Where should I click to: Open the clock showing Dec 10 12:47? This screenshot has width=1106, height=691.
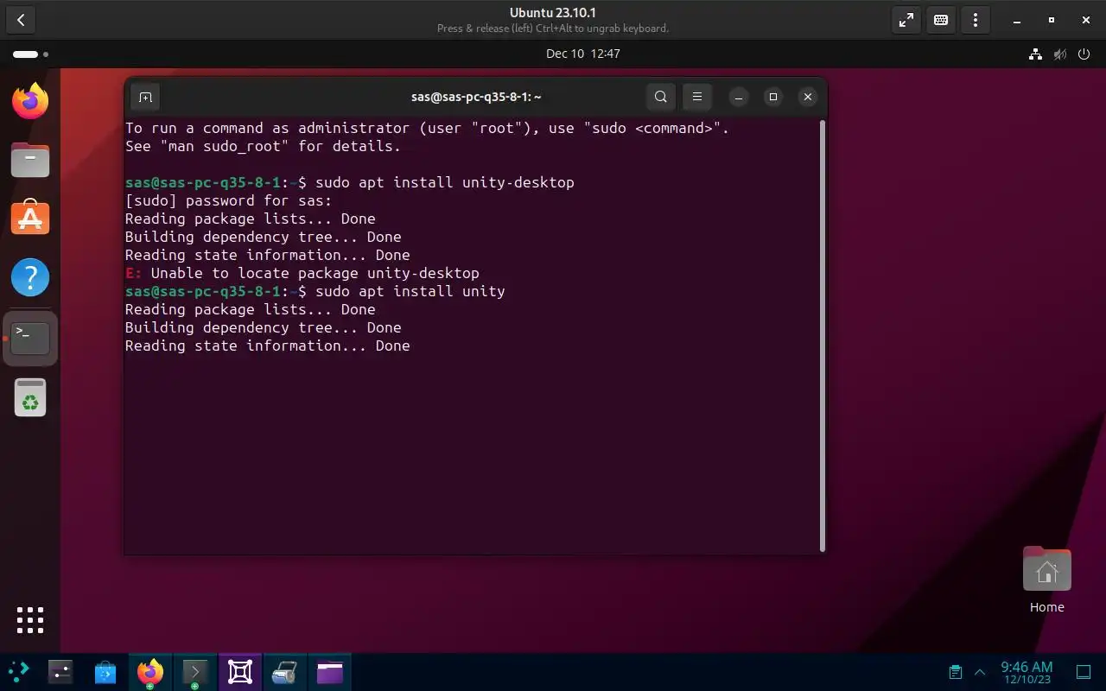583,54
